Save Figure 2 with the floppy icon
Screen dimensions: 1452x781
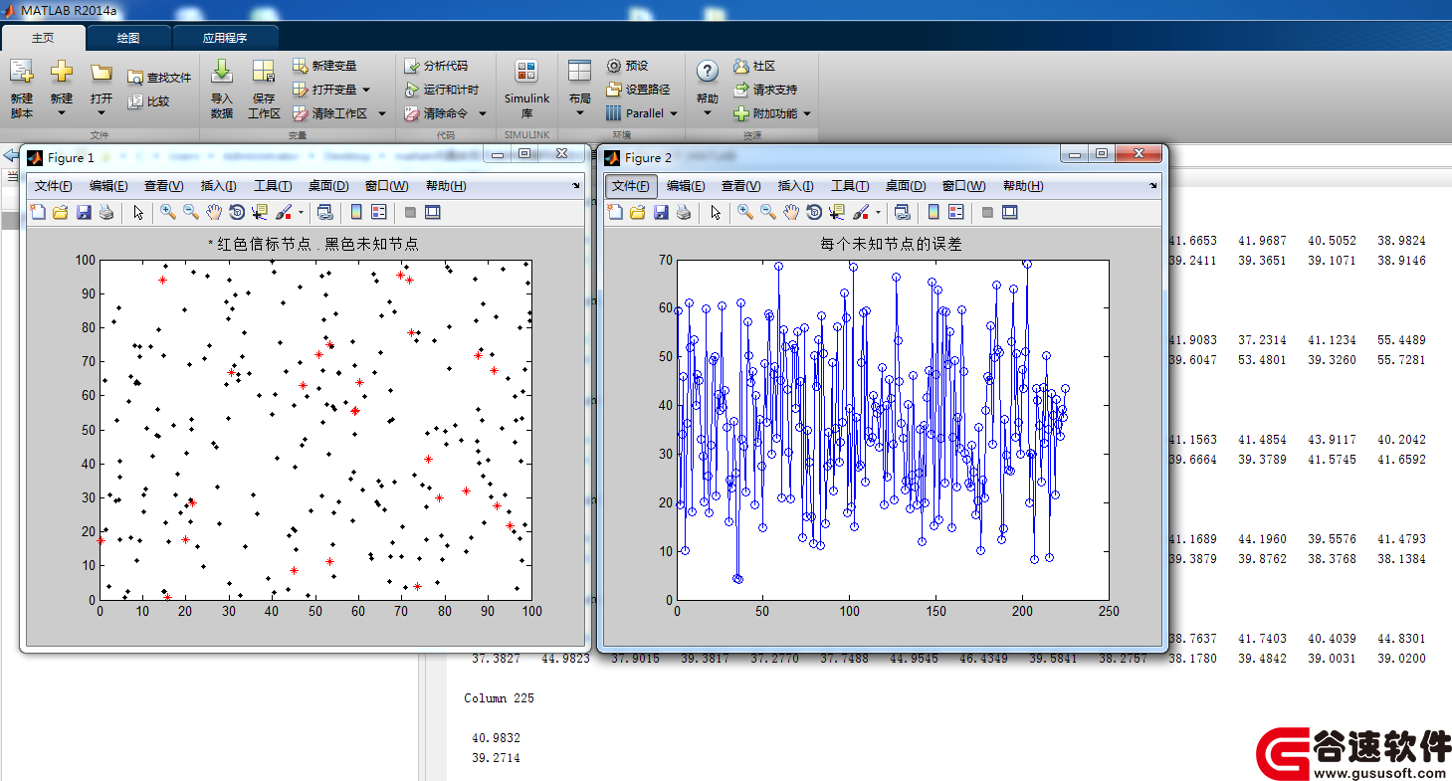point(661,212)
